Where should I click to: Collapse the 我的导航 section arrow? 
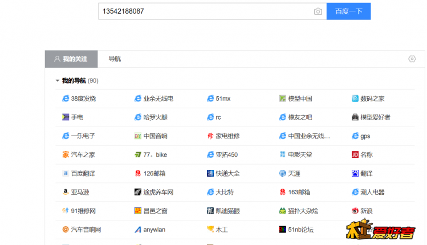(x=57, y=80)
